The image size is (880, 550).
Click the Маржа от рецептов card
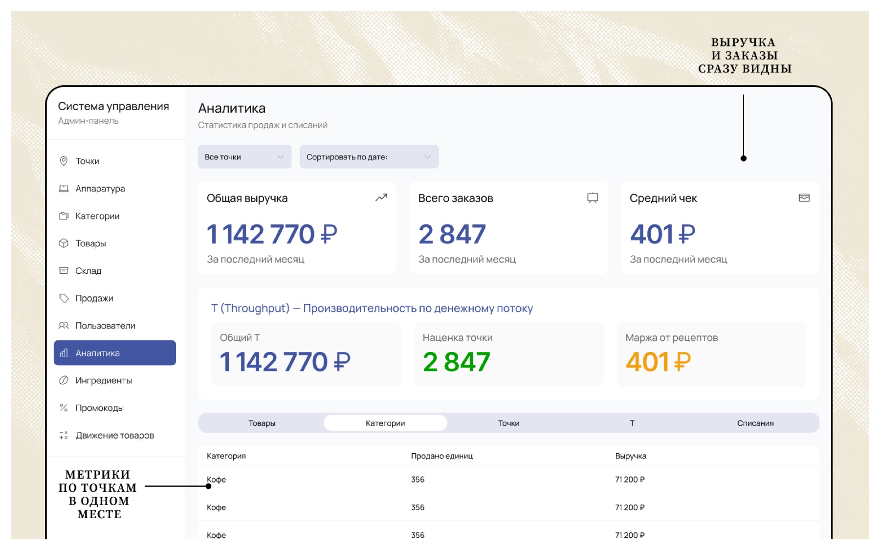click(711, 354)
